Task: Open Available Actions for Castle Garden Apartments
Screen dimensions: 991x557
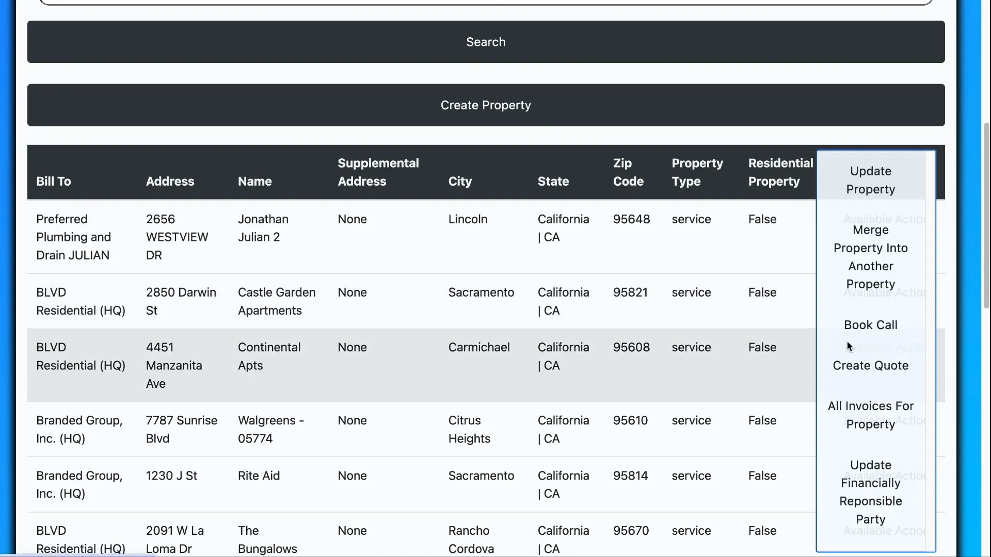Action: (883, 292)
